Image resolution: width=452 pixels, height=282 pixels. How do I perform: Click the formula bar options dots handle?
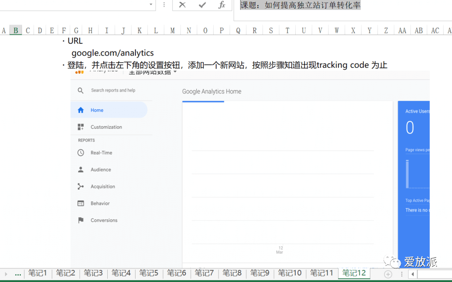tap(164, 4)
